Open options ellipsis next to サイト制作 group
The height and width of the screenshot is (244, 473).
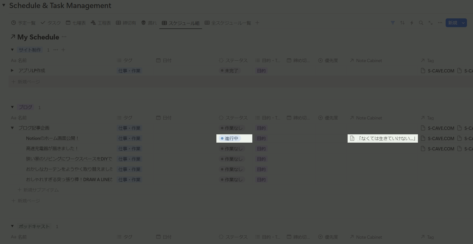tap(56, 50)
